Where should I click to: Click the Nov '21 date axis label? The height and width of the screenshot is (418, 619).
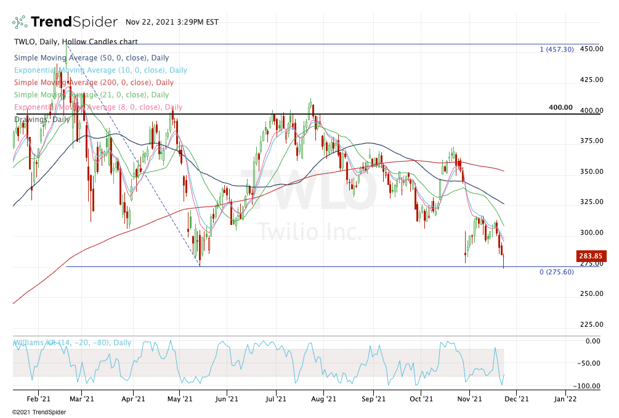pos(469,399)
